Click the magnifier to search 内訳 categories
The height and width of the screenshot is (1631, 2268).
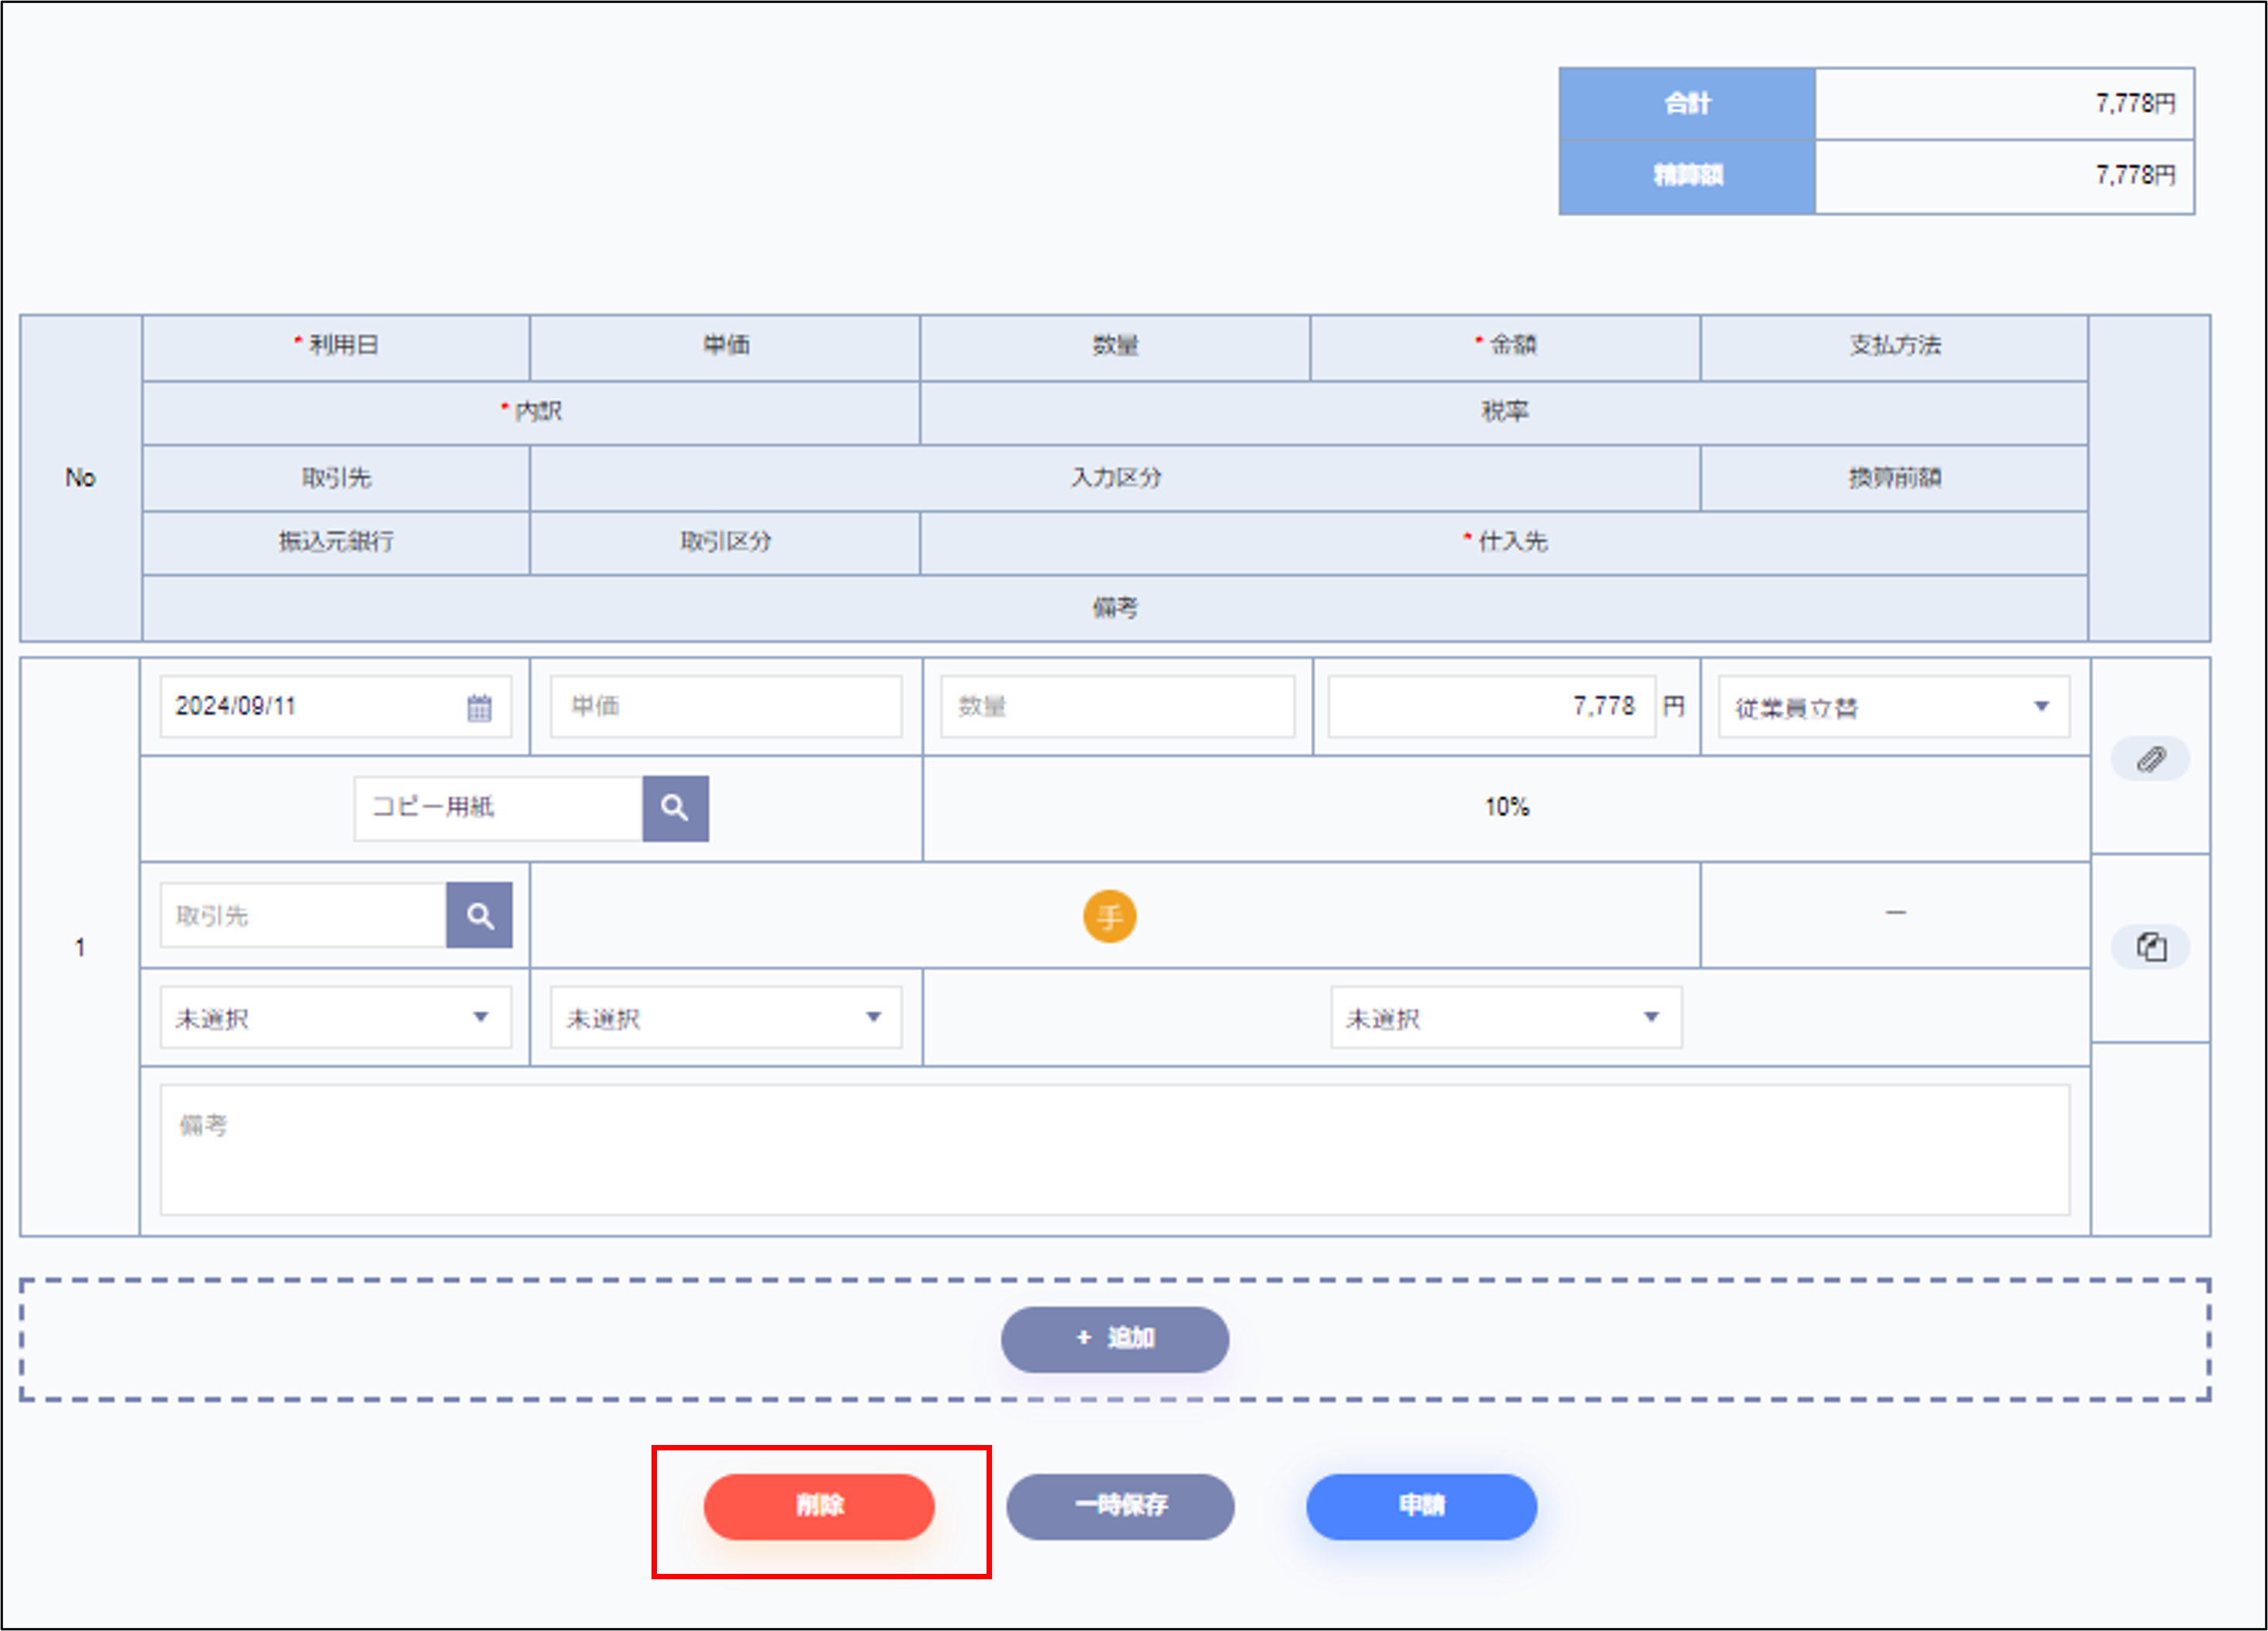point(675,808)
